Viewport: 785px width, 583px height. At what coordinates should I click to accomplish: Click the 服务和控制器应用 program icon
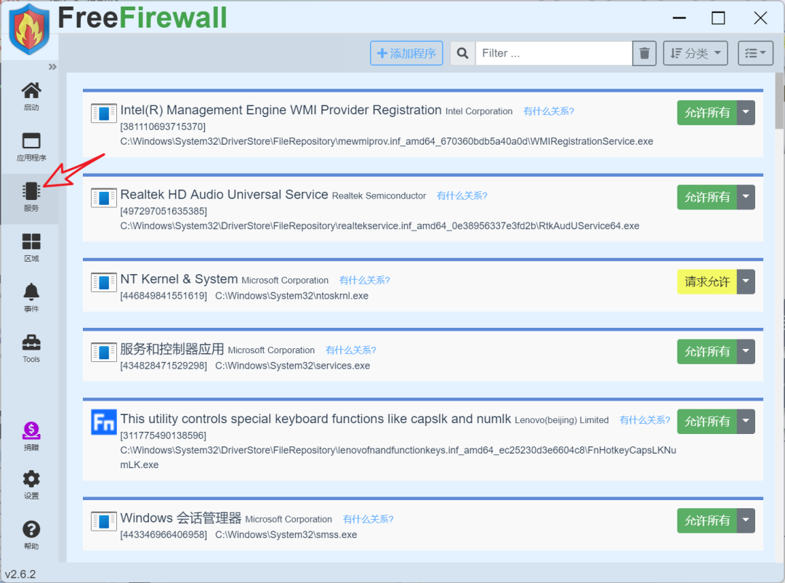click(x=104, y=352)
